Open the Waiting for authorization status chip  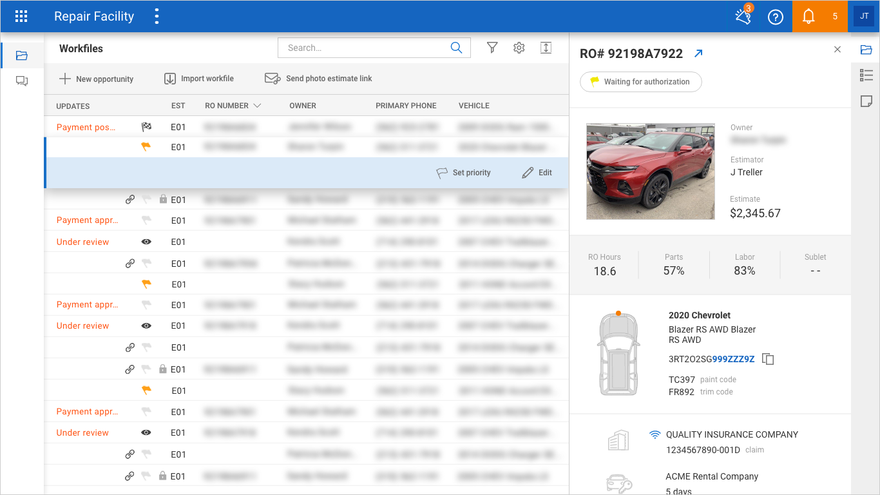click(x=640, y=82)
